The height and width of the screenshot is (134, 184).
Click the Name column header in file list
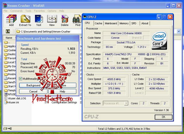(9, 38)
